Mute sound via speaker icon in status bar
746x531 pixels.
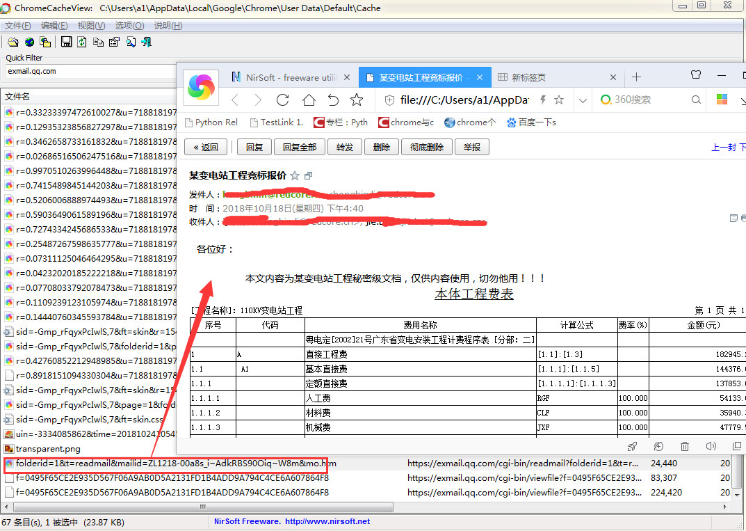click(711, 446)
